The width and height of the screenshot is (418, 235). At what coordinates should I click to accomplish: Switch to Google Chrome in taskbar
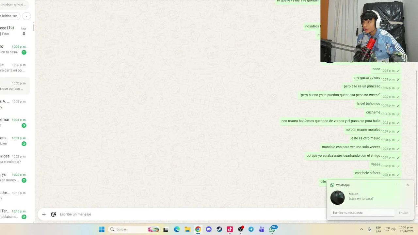point(198,229)
